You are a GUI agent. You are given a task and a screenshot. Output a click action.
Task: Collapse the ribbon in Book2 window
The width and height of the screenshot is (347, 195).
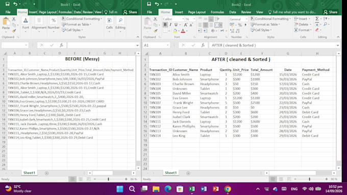(338, 37)
